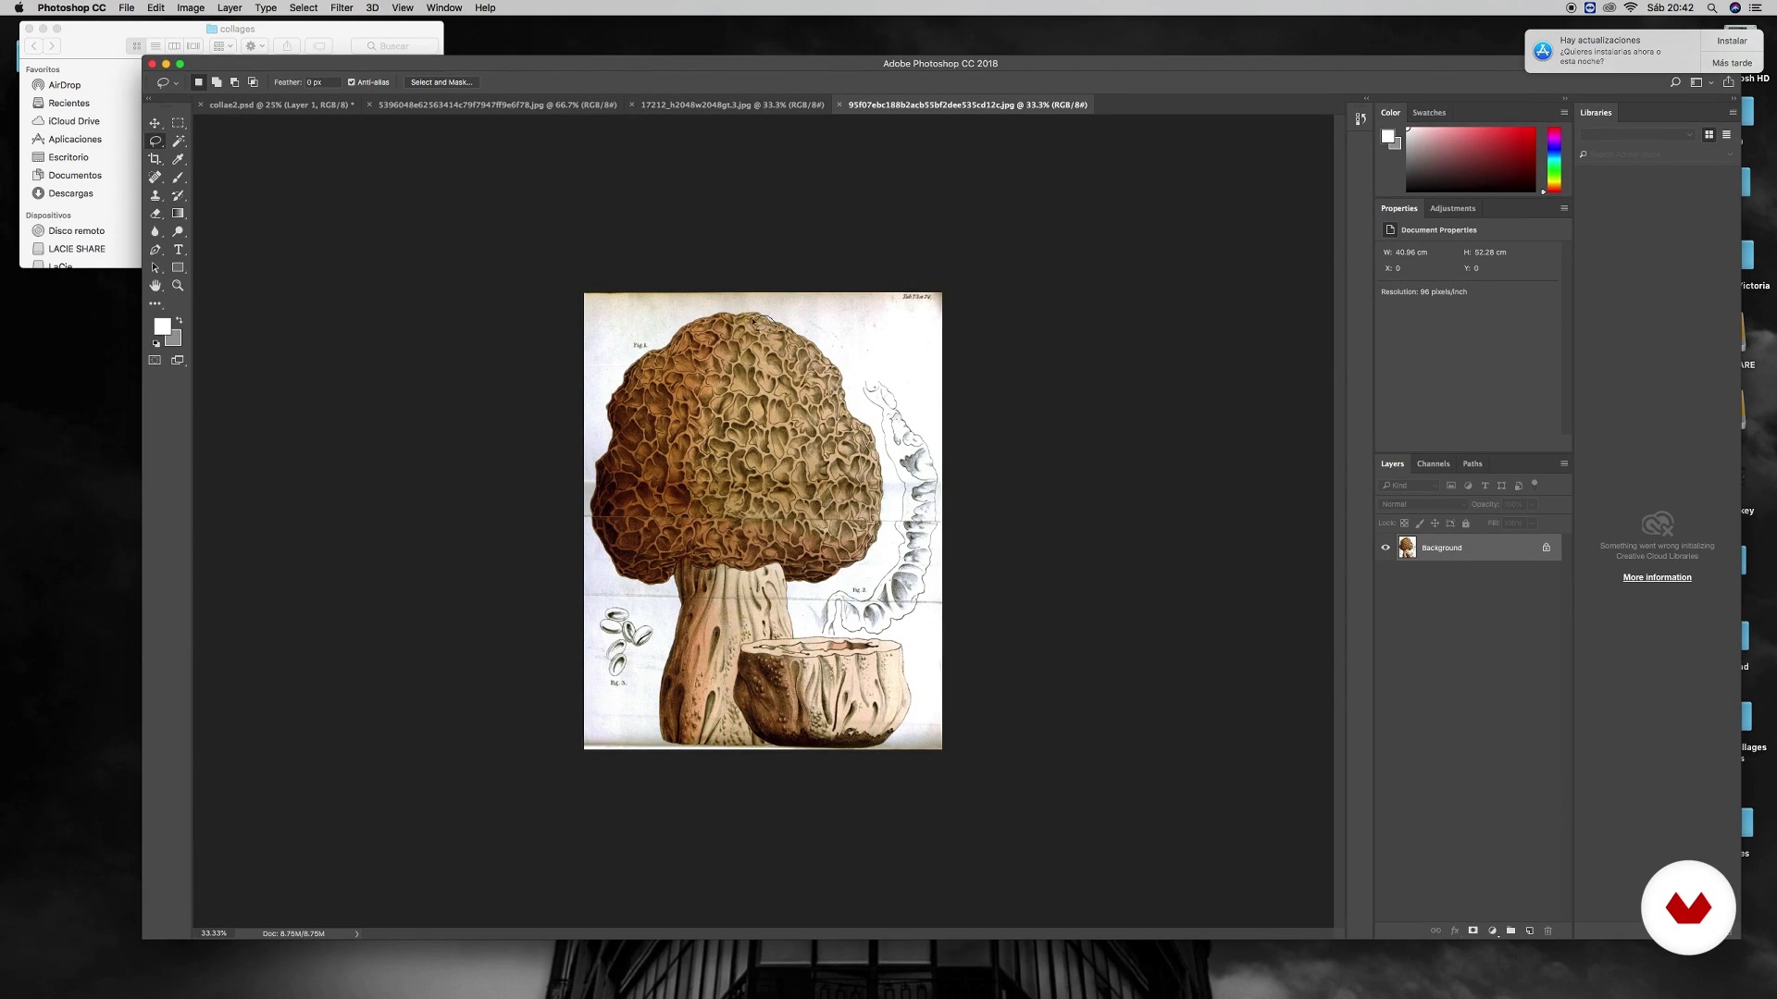Choose Add to selection mode button
The image size is (1777, 999).
click(x=217, y=82)
